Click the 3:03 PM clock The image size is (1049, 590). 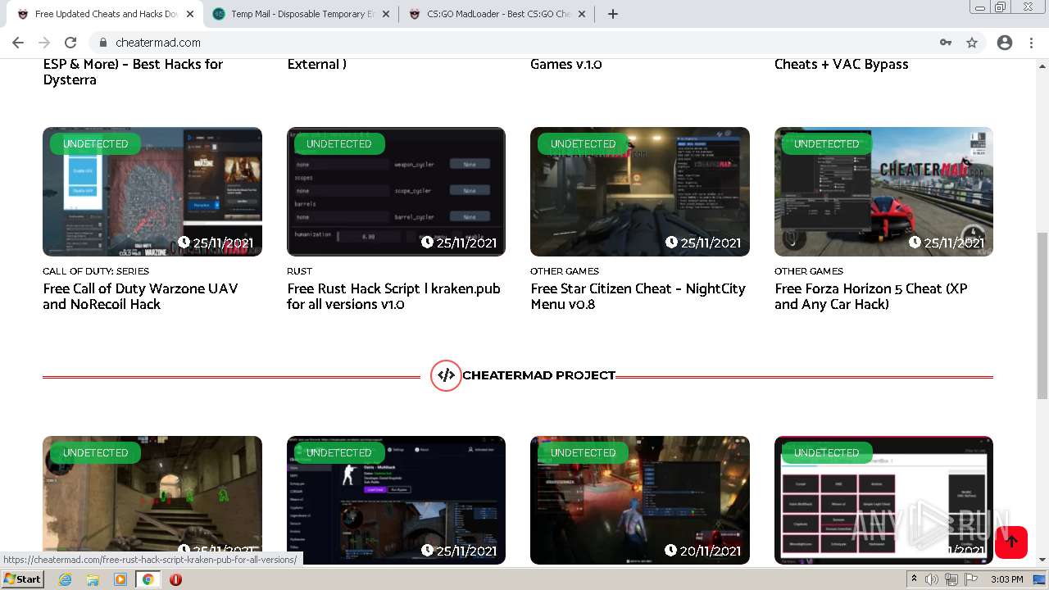click(x=1006, y=579)
